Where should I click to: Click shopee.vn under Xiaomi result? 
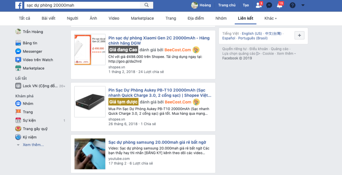point(117,67)
